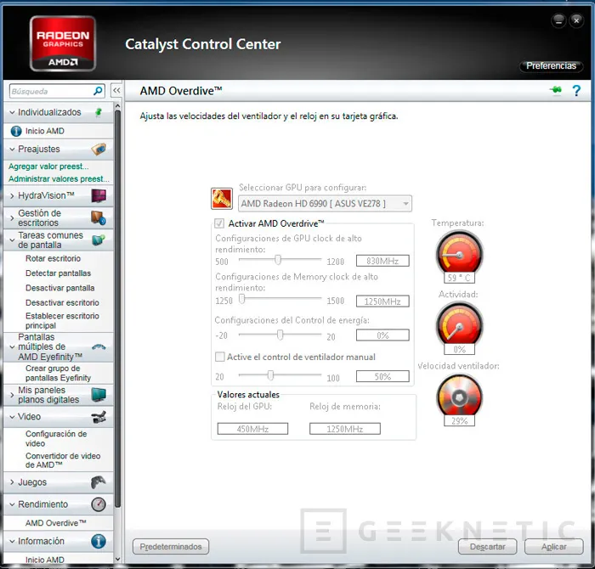The image size is (595, 569).
Task: Expand Mis paneles planos digitales section
Action: [12, 395]
